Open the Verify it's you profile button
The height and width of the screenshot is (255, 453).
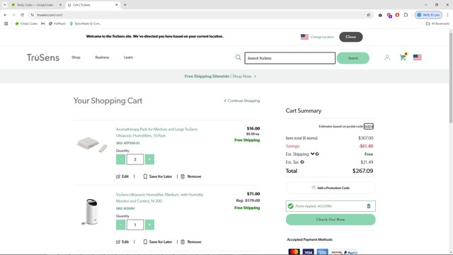coord(428,15)
